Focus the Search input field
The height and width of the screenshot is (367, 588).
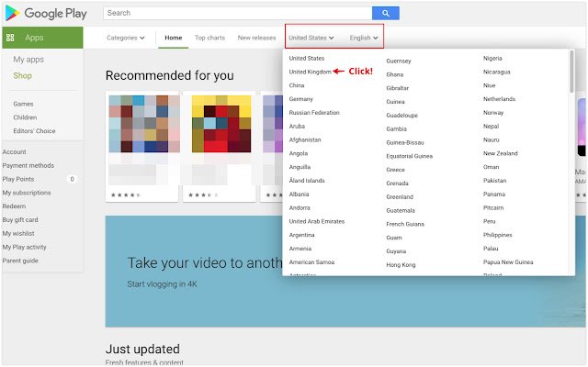click(237, 13)
